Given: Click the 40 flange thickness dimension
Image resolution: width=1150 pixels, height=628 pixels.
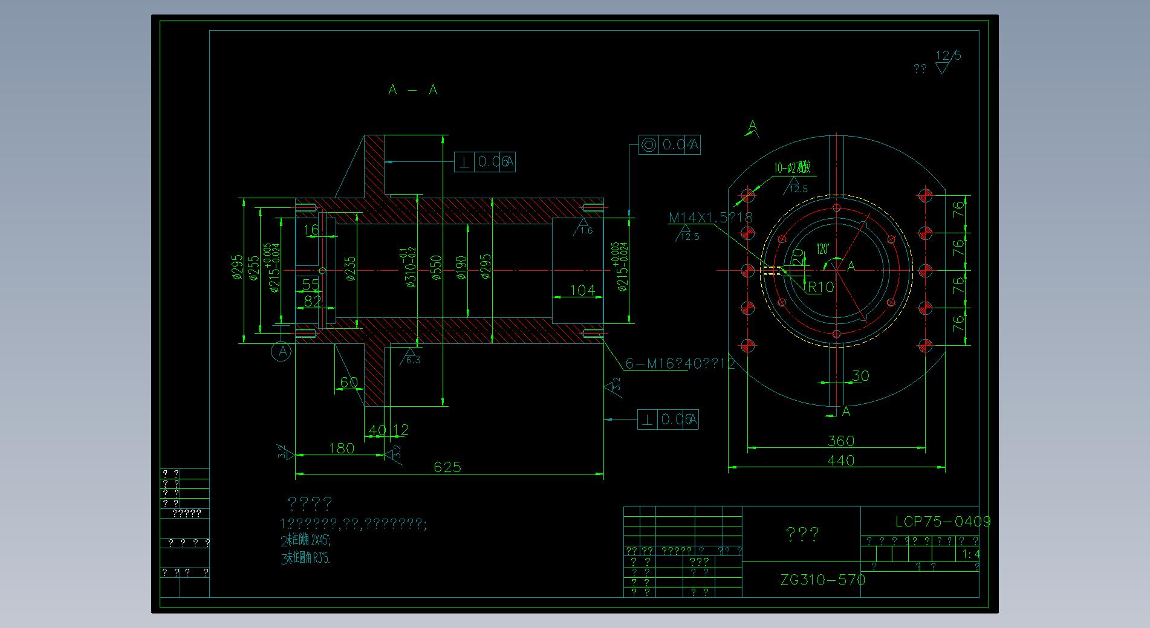Looking at the screenshot, I should [377, 430].
